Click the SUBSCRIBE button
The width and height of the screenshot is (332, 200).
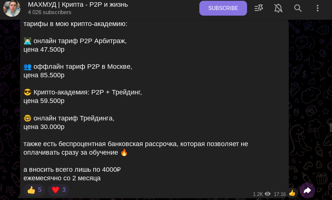coord(223,8)
